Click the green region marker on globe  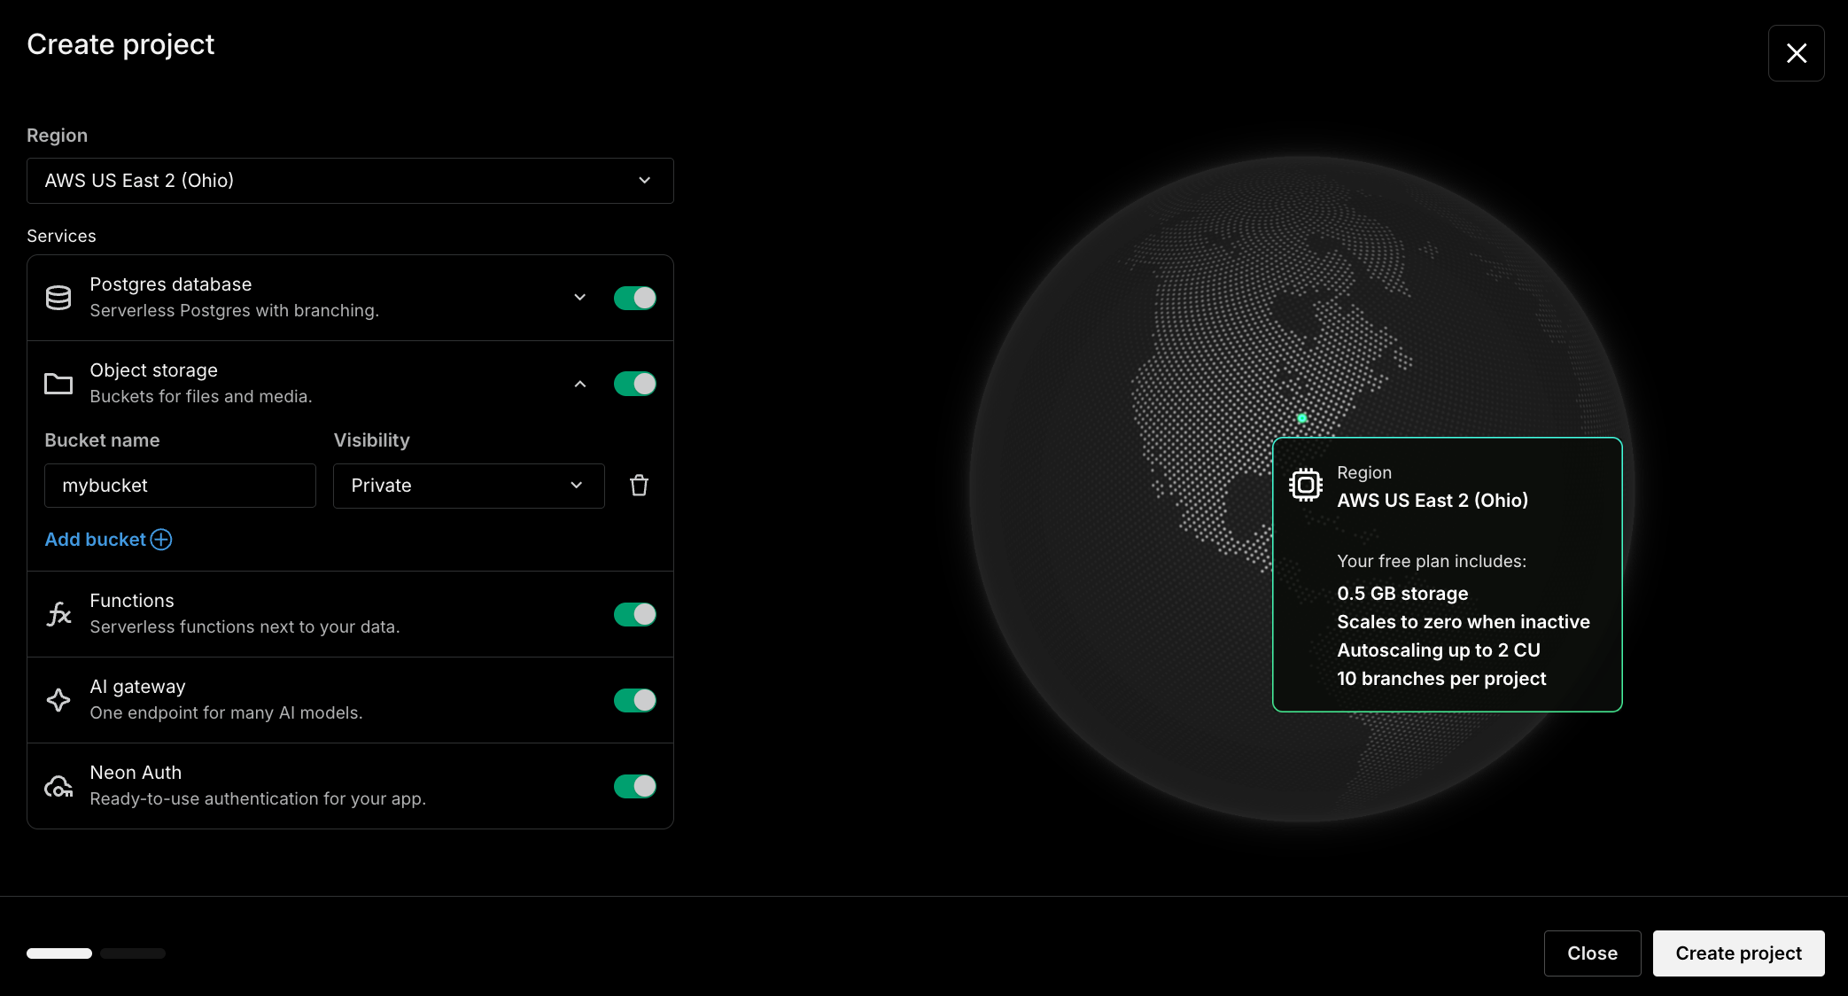coord(1302,418)
